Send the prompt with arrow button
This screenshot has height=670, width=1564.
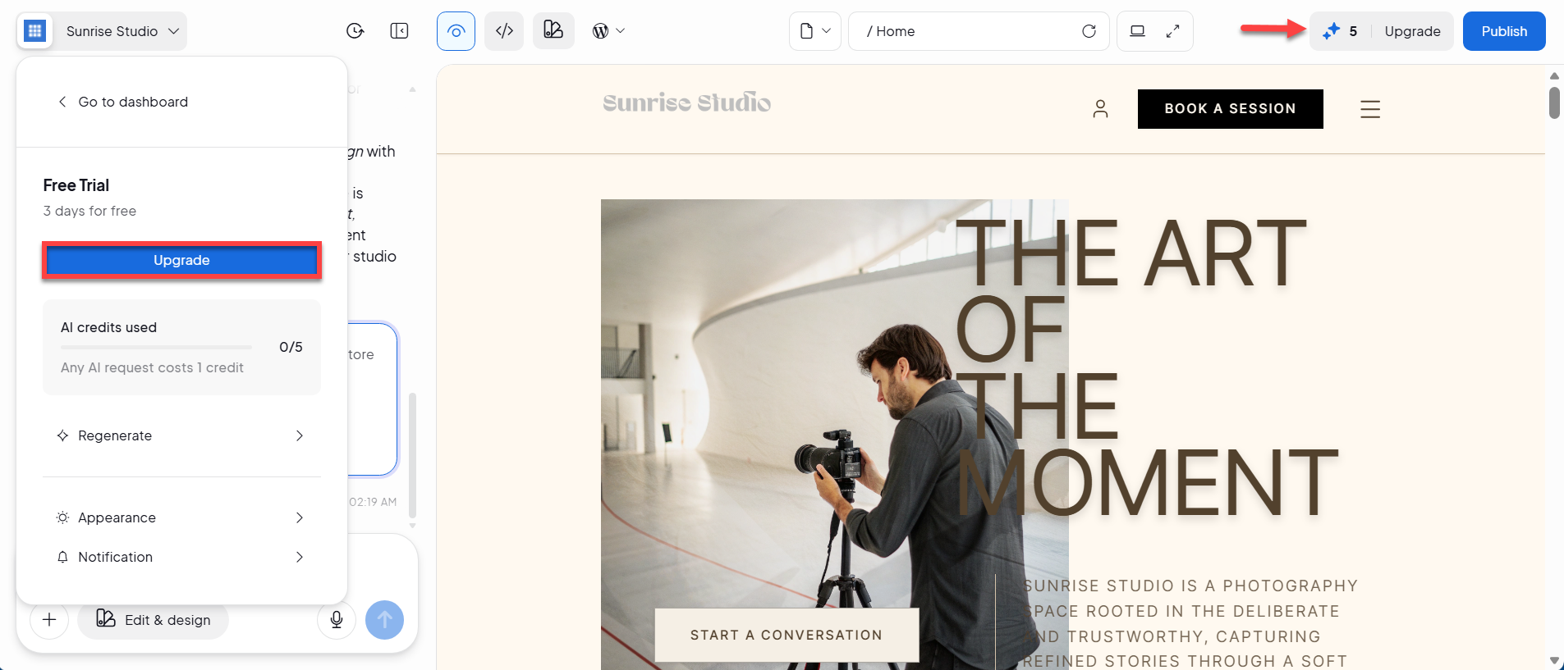coord(384,620)
